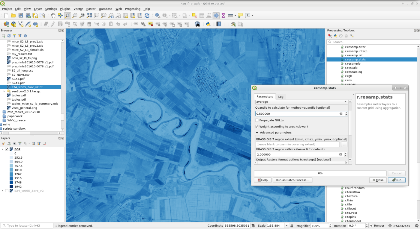Screen dimensions: 420x229
Task: Open the Raster menu
Action: pyautogui.click(x=91, y=9)
